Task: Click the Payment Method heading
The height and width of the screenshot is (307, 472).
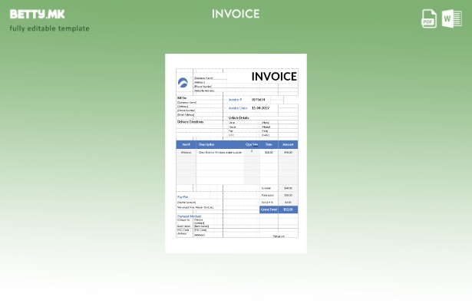Action: [190, 216]
